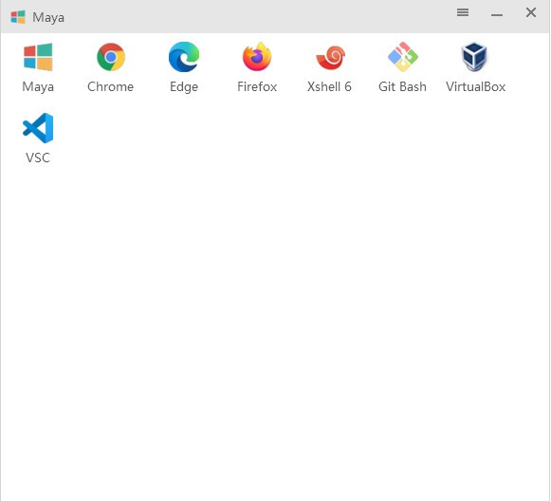
Task: Click the Git Bash text label
Action: click(x=402, y=87)
